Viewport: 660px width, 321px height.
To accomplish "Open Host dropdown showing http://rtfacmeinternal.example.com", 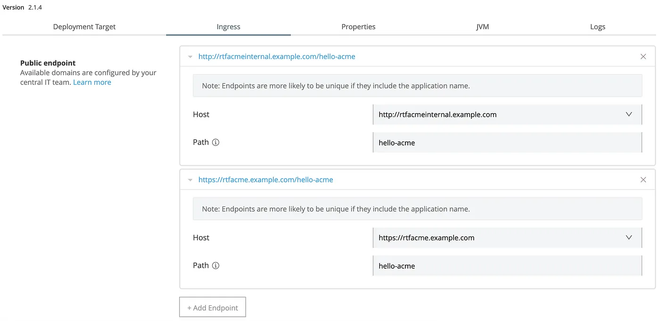I will pyautogui.click(x=500, y=115).
